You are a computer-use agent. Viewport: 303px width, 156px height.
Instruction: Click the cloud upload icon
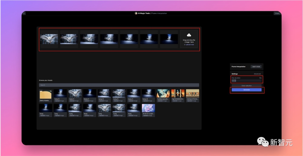click(x=189, y=35)
